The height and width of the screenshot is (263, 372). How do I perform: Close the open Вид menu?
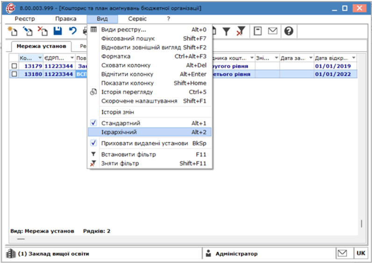click(x=102, y=19)
